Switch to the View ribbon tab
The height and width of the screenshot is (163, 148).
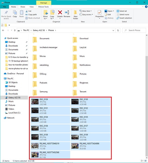[32, 7]
